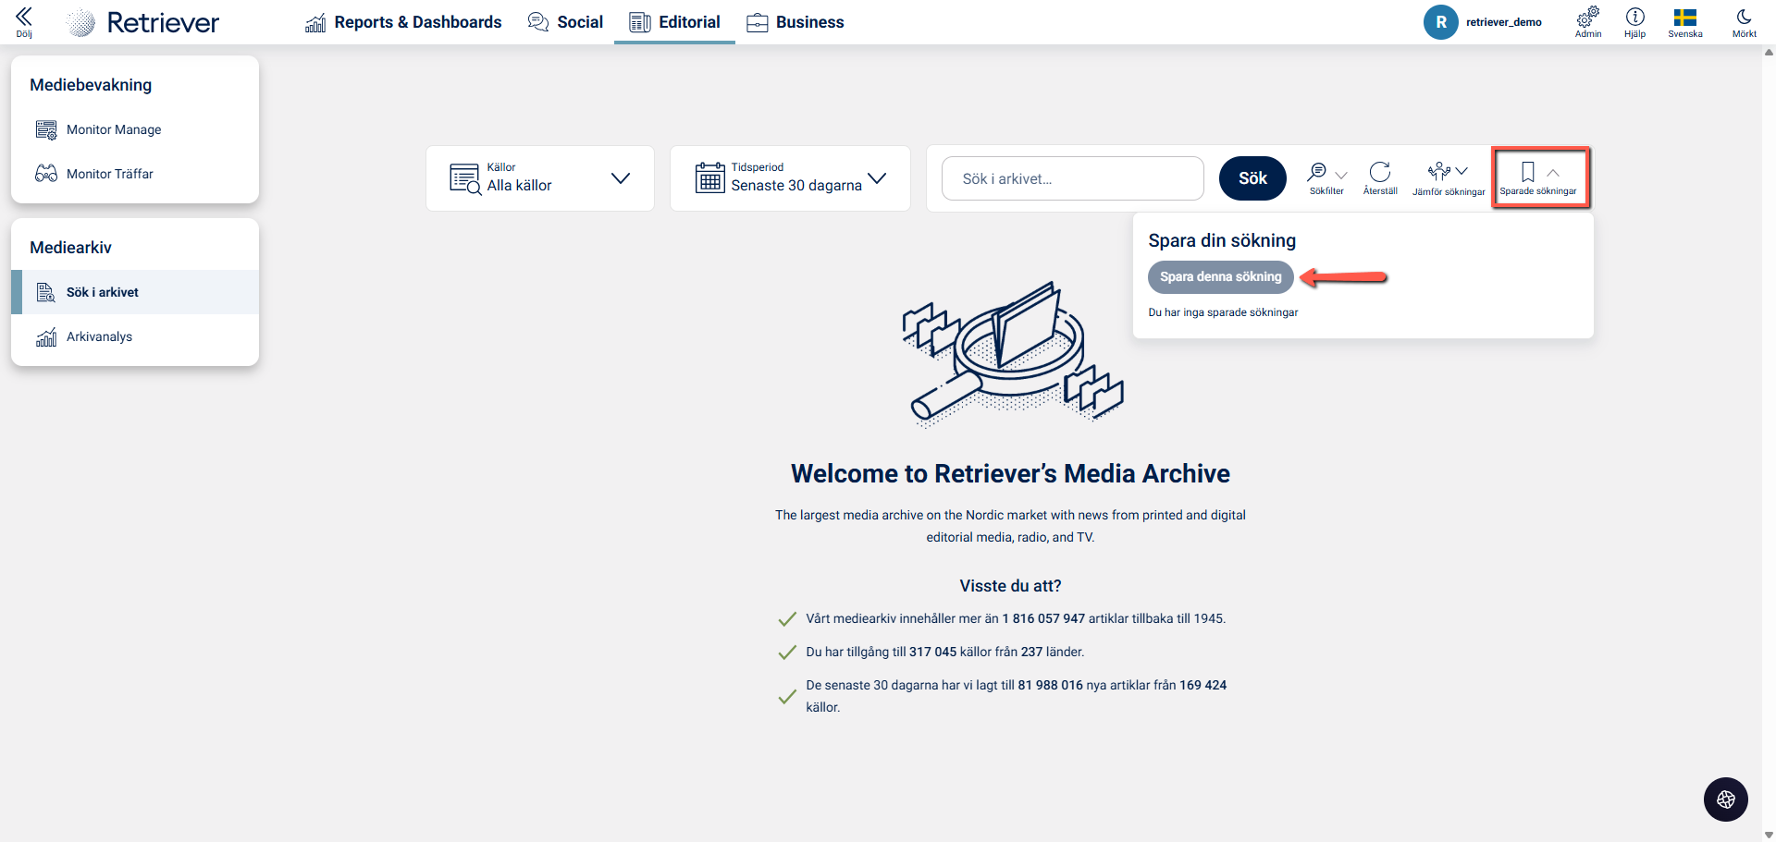Select Sök i arkivet in the sidebar

[135, 292]
